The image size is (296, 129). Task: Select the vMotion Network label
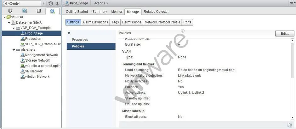37,76
